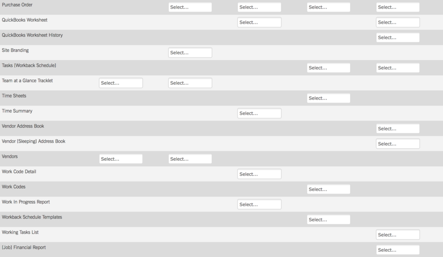Open the Work In Progress Report dropdown
Viewport: 443px width, 257px height.
point(259,204)
